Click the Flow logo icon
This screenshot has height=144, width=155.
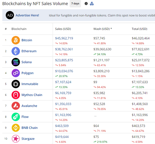click(16, 117)
